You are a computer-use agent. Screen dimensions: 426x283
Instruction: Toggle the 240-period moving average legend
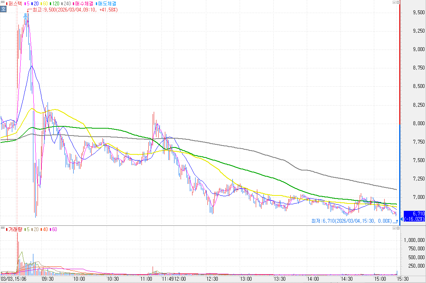pyautogui.click(x=67, y=3)
